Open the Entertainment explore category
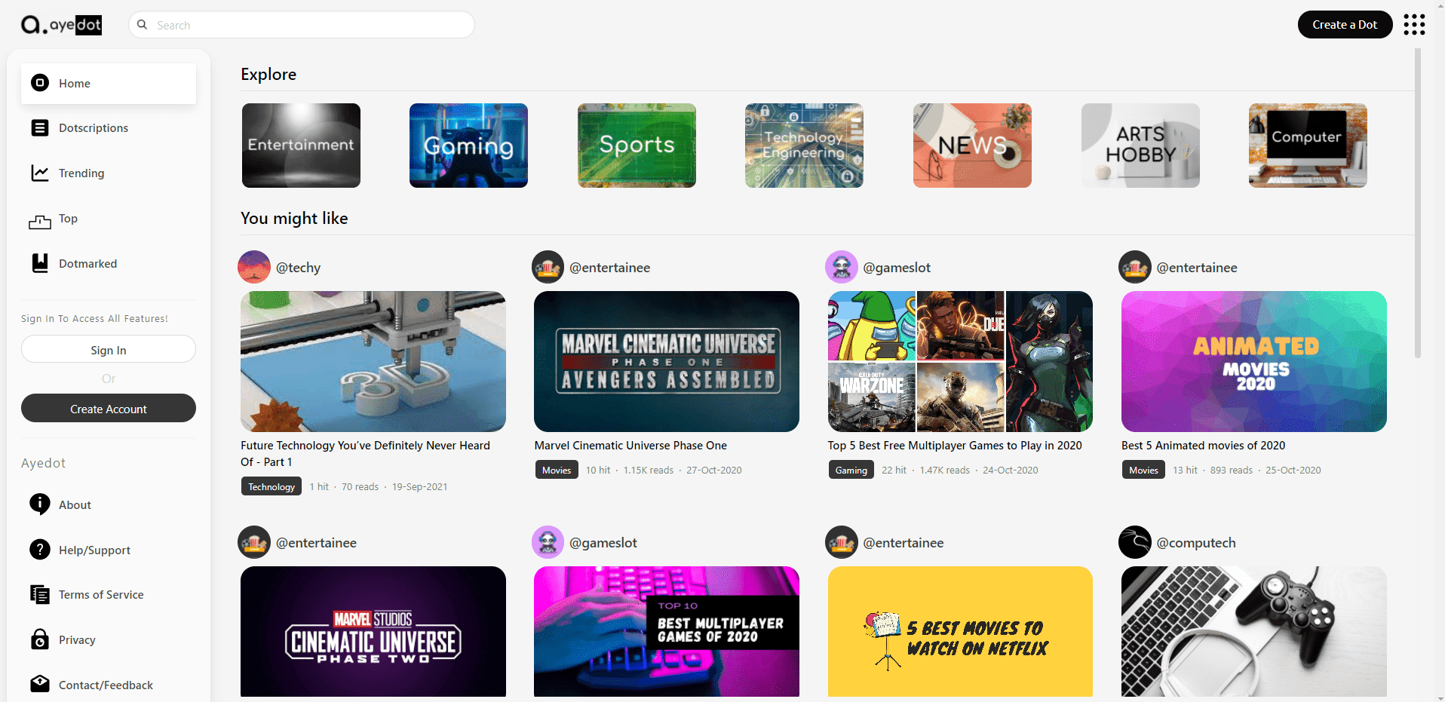 click(x=301, y=146)
